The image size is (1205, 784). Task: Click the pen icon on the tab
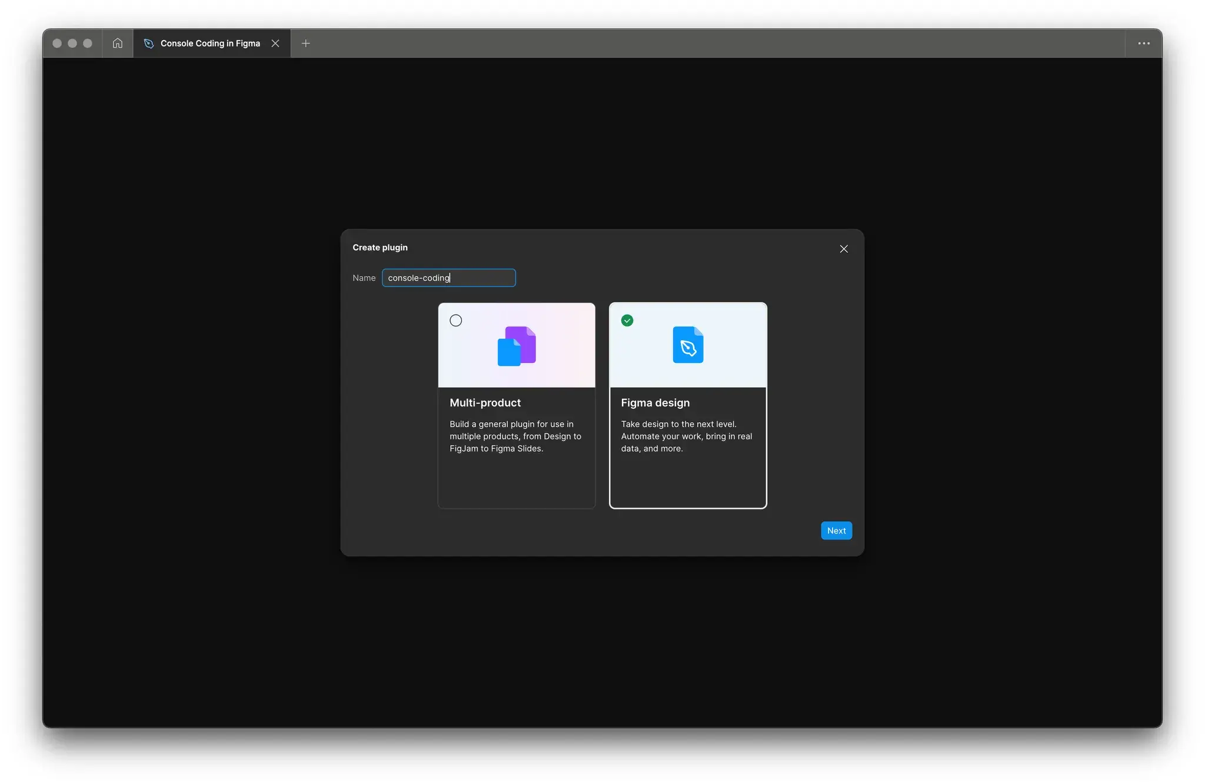tap(149, 44)
